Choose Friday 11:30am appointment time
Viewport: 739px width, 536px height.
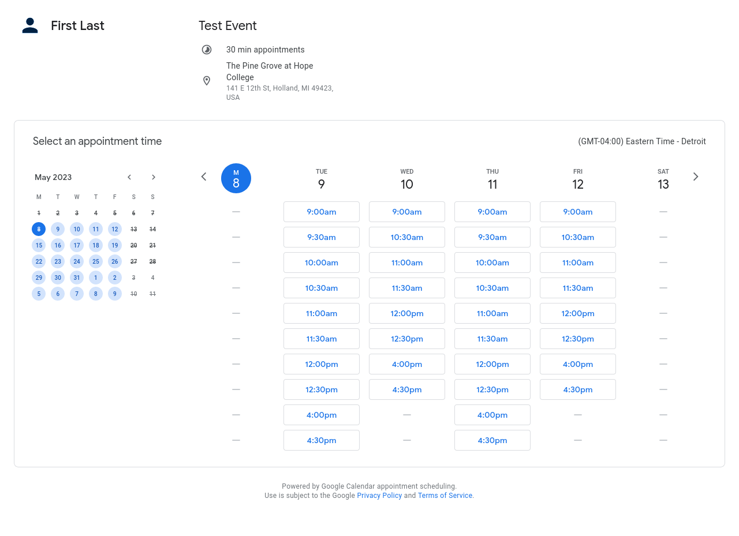[578, 288]
